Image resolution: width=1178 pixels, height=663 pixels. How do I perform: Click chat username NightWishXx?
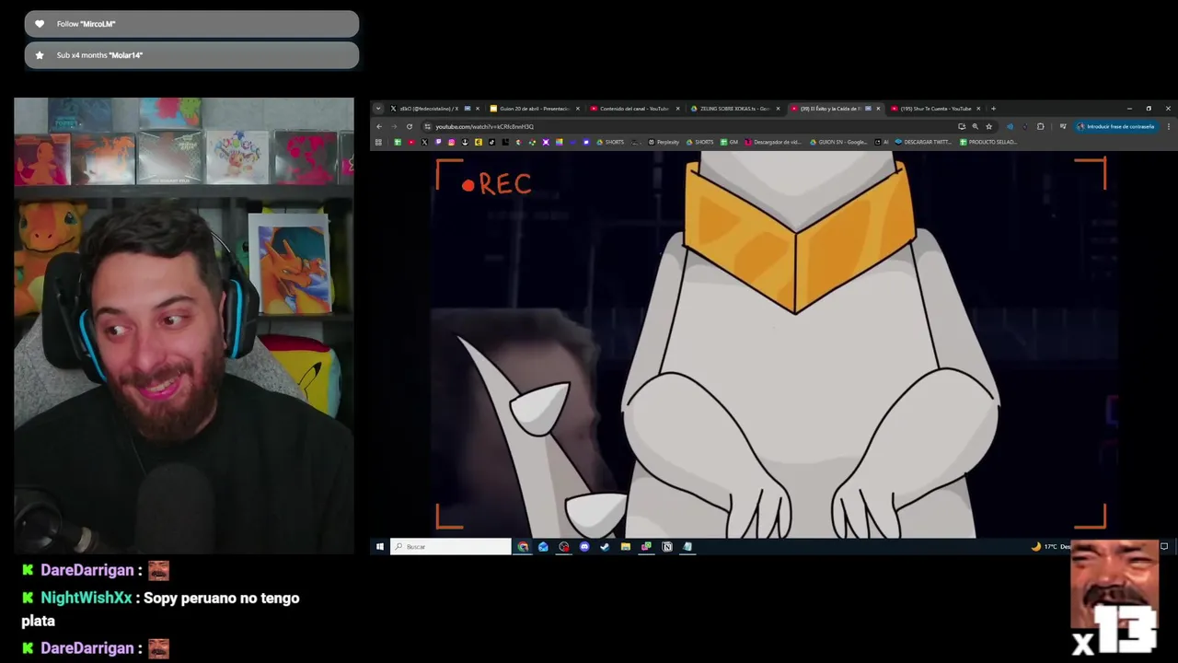pyautogui.click(x=87, y=598)
